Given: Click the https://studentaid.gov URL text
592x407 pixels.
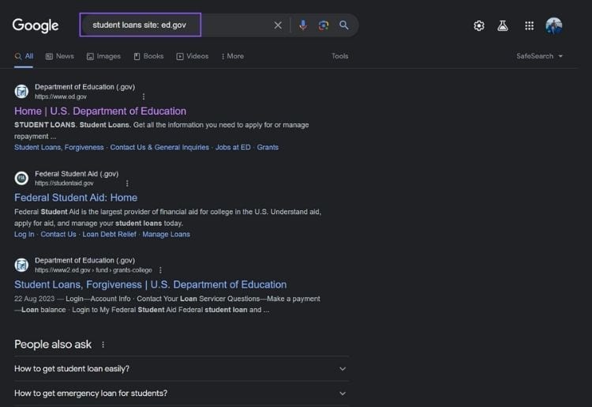Looking at the screenshot, I should pyautogui.click(x=64, y=183).
